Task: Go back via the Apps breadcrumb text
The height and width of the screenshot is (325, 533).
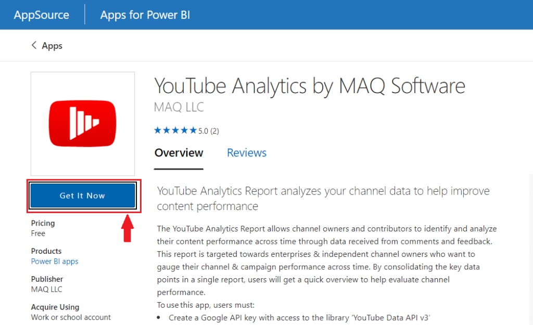Action: 52,46
